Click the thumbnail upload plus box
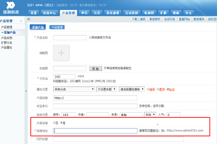The height and width of the screenshot is (144, 217). click(x=61, y=53)
